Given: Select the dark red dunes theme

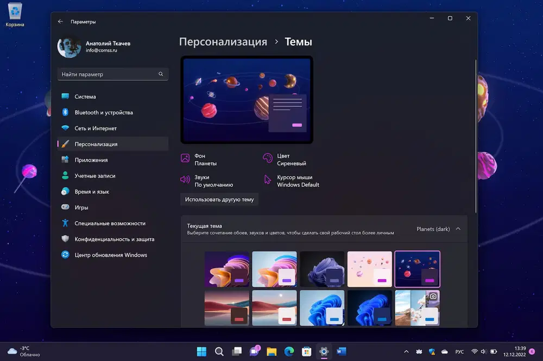Looking at the screenshot, I should coord(227,308).
